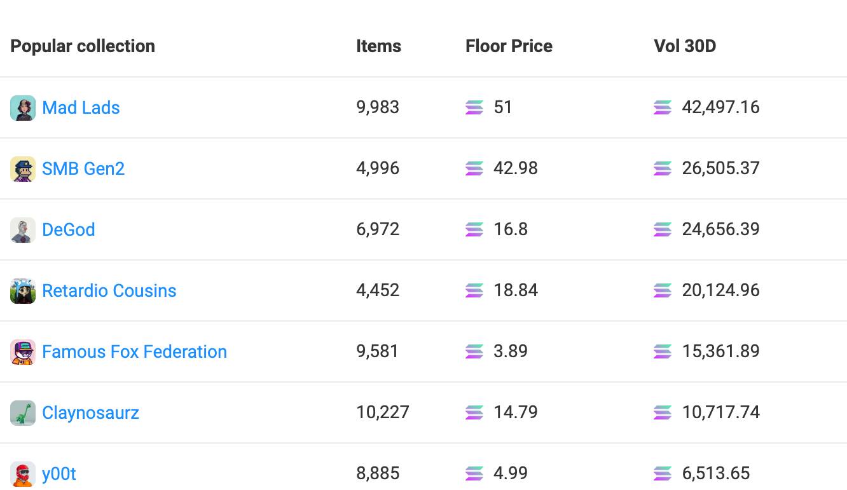
Task: Open the DeGod collection link
Action: click(x=69, y=230)
